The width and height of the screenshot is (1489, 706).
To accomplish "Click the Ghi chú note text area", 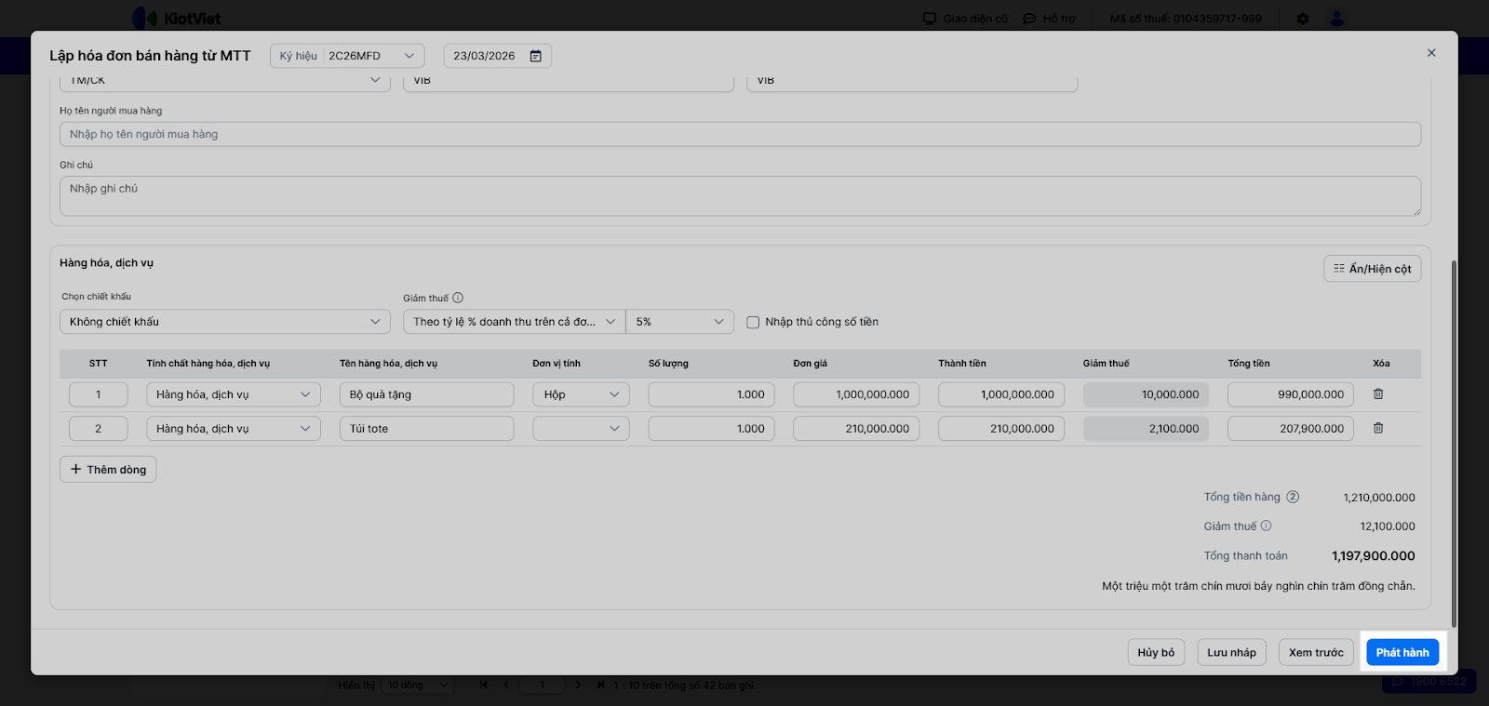I will pyautogui.click(x=740, y=196).
